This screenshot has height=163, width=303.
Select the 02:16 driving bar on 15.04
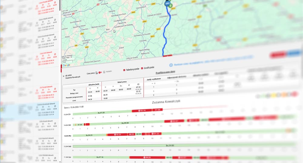tap(142, 110)
